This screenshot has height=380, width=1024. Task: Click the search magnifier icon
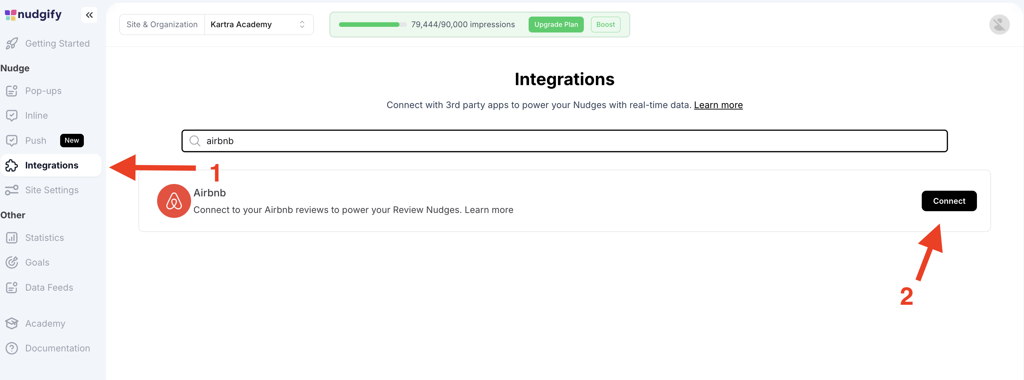pos(194,141)
